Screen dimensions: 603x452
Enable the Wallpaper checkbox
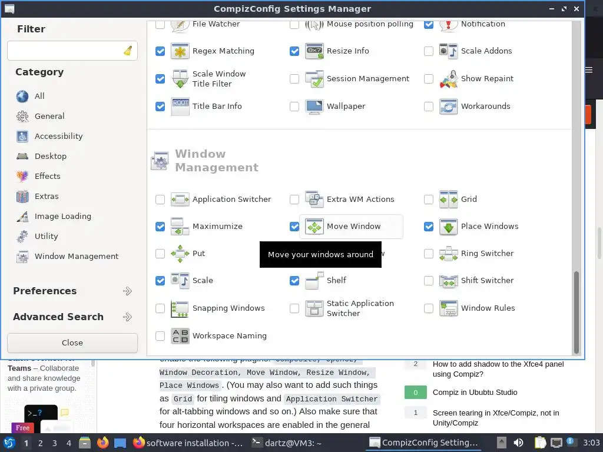tap(294, 107)
